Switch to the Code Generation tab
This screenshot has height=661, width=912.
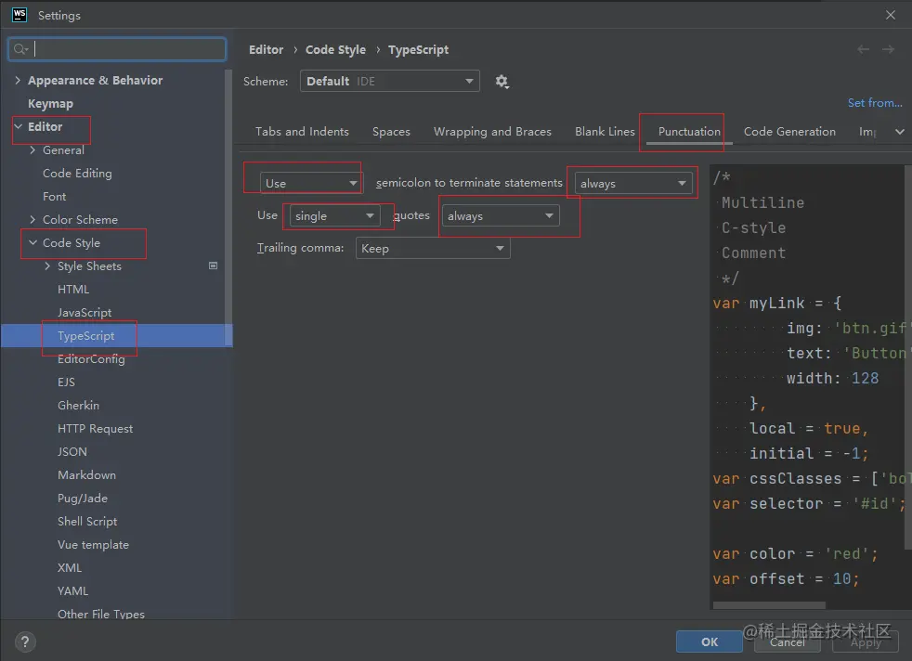click(x=789, y=132)
